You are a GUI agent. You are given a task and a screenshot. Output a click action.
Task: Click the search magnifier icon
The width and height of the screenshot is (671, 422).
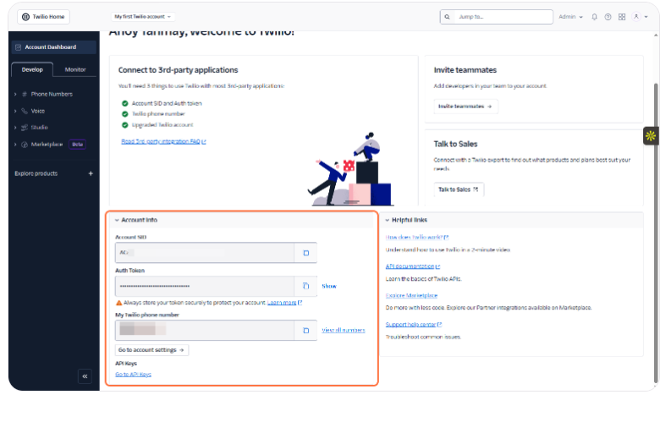(447, 17)
